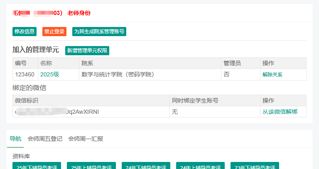
Task: Switch to the 导航 tab
Action: click(x=15, y=139)
